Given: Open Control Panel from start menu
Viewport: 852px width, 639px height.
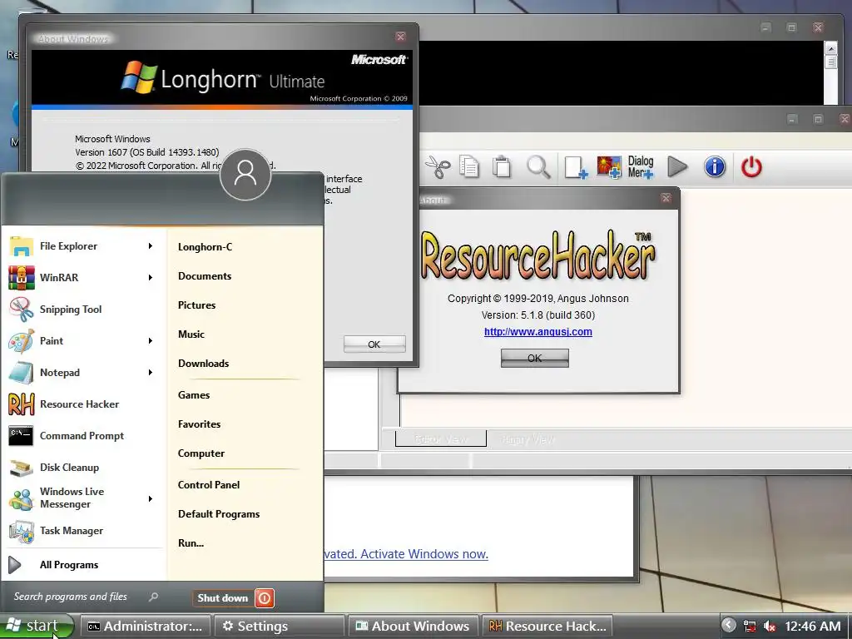Looking at the screenshot, I should tap(209, 485).
